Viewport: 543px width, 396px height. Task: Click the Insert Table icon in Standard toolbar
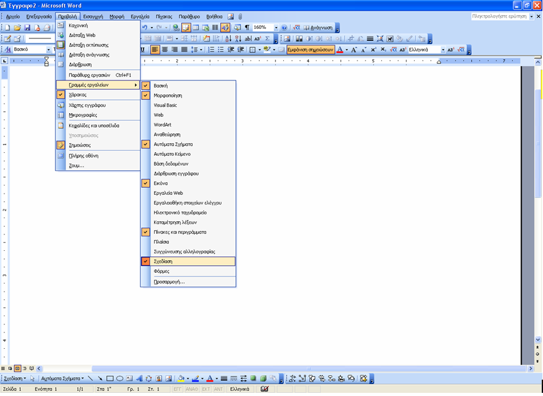pyautogui.click(x=196, y=27)
